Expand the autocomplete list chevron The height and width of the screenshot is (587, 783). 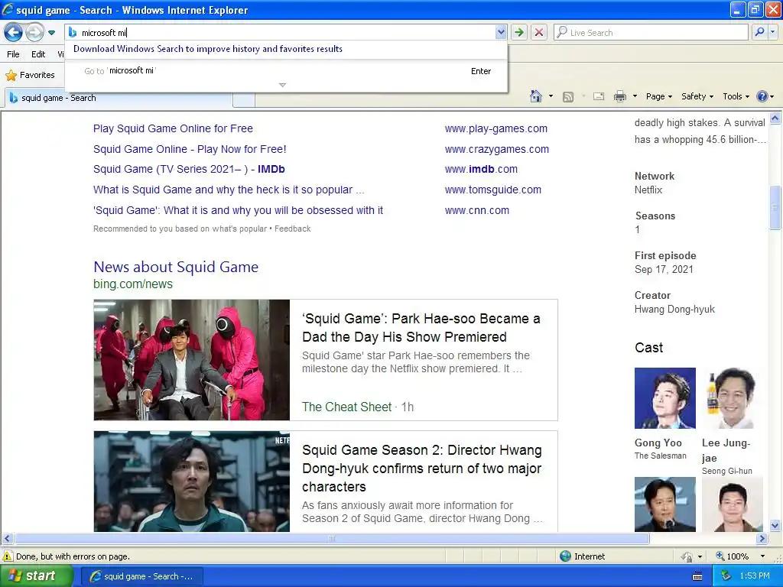tap(282, 85)
